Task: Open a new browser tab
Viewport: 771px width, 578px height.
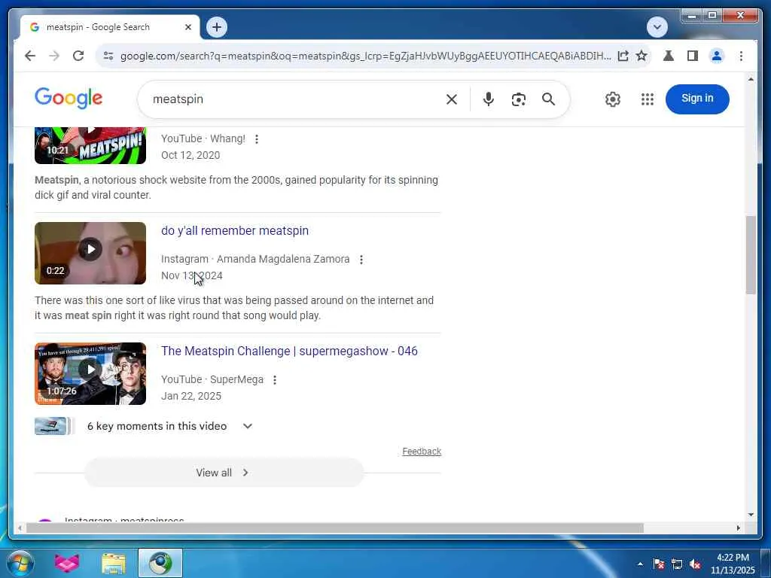Action: [x=217, y=27]
